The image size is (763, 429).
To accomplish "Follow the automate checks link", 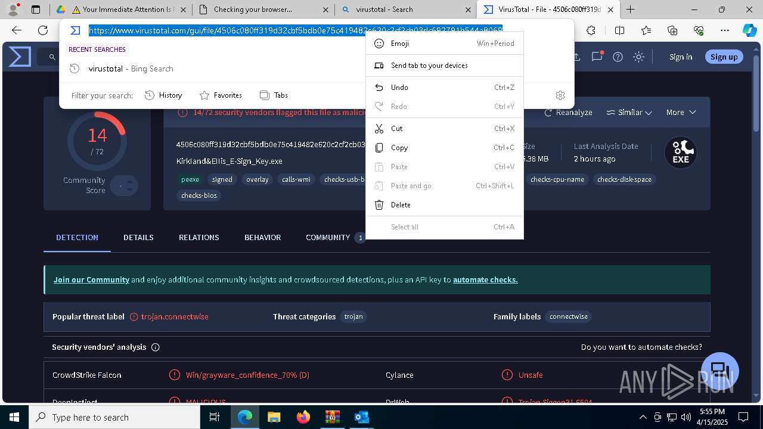I will point(485,279).
